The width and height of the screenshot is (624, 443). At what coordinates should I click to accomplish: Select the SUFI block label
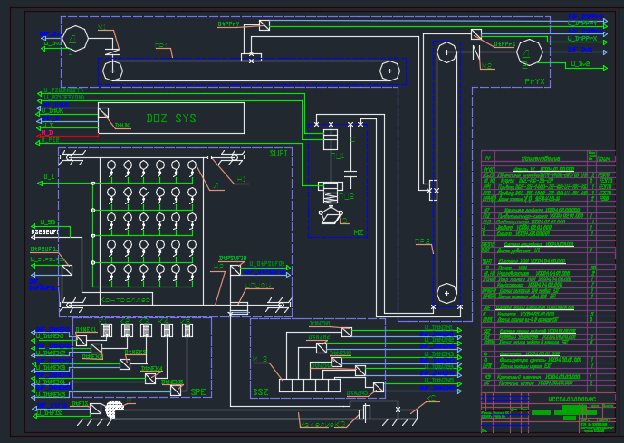pyautogui.click(x=280, y=154)
